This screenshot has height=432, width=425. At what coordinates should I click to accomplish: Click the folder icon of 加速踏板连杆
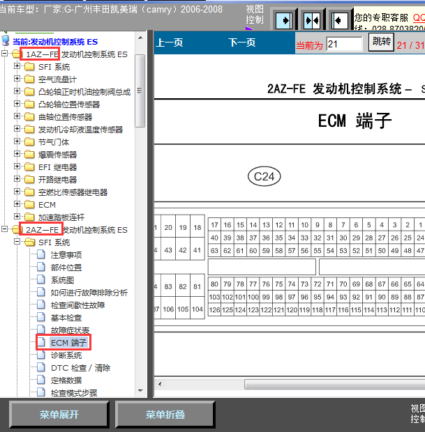[29, 217]
